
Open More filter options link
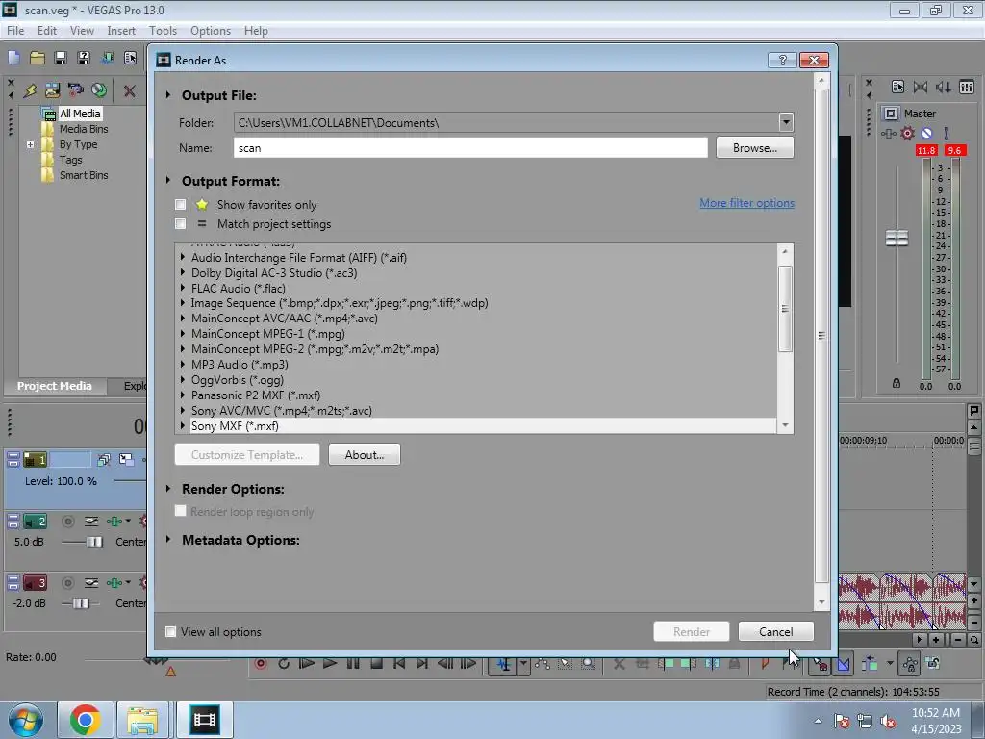pos(746,203)
